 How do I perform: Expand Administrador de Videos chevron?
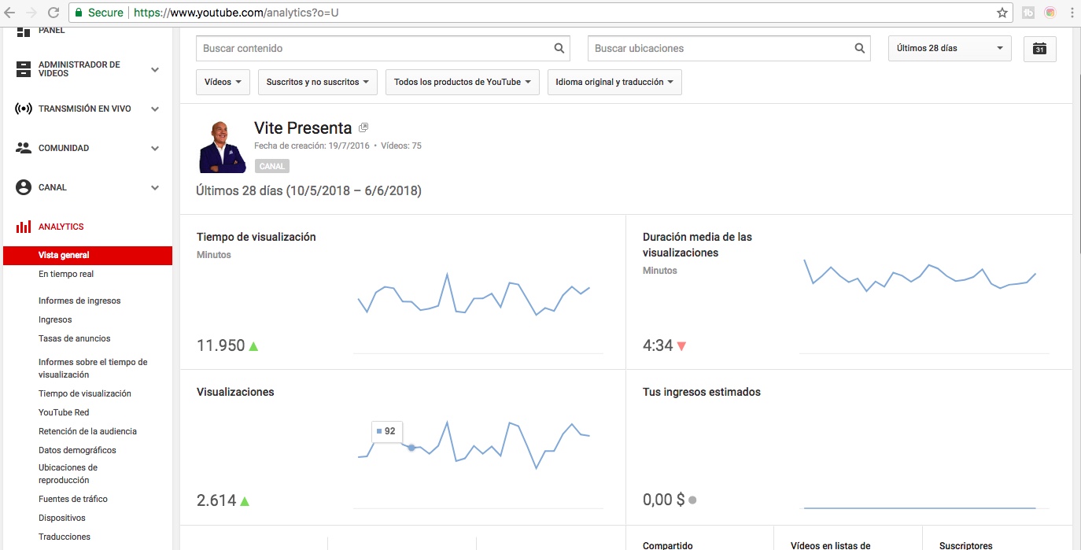coord(155,69)
